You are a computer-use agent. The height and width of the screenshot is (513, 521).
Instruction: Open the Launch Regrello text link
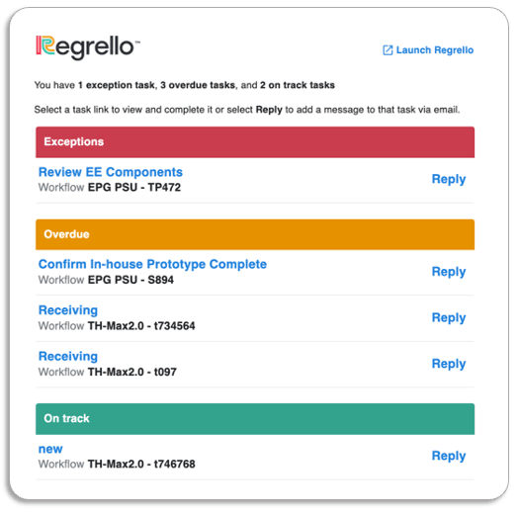point(435,50)
